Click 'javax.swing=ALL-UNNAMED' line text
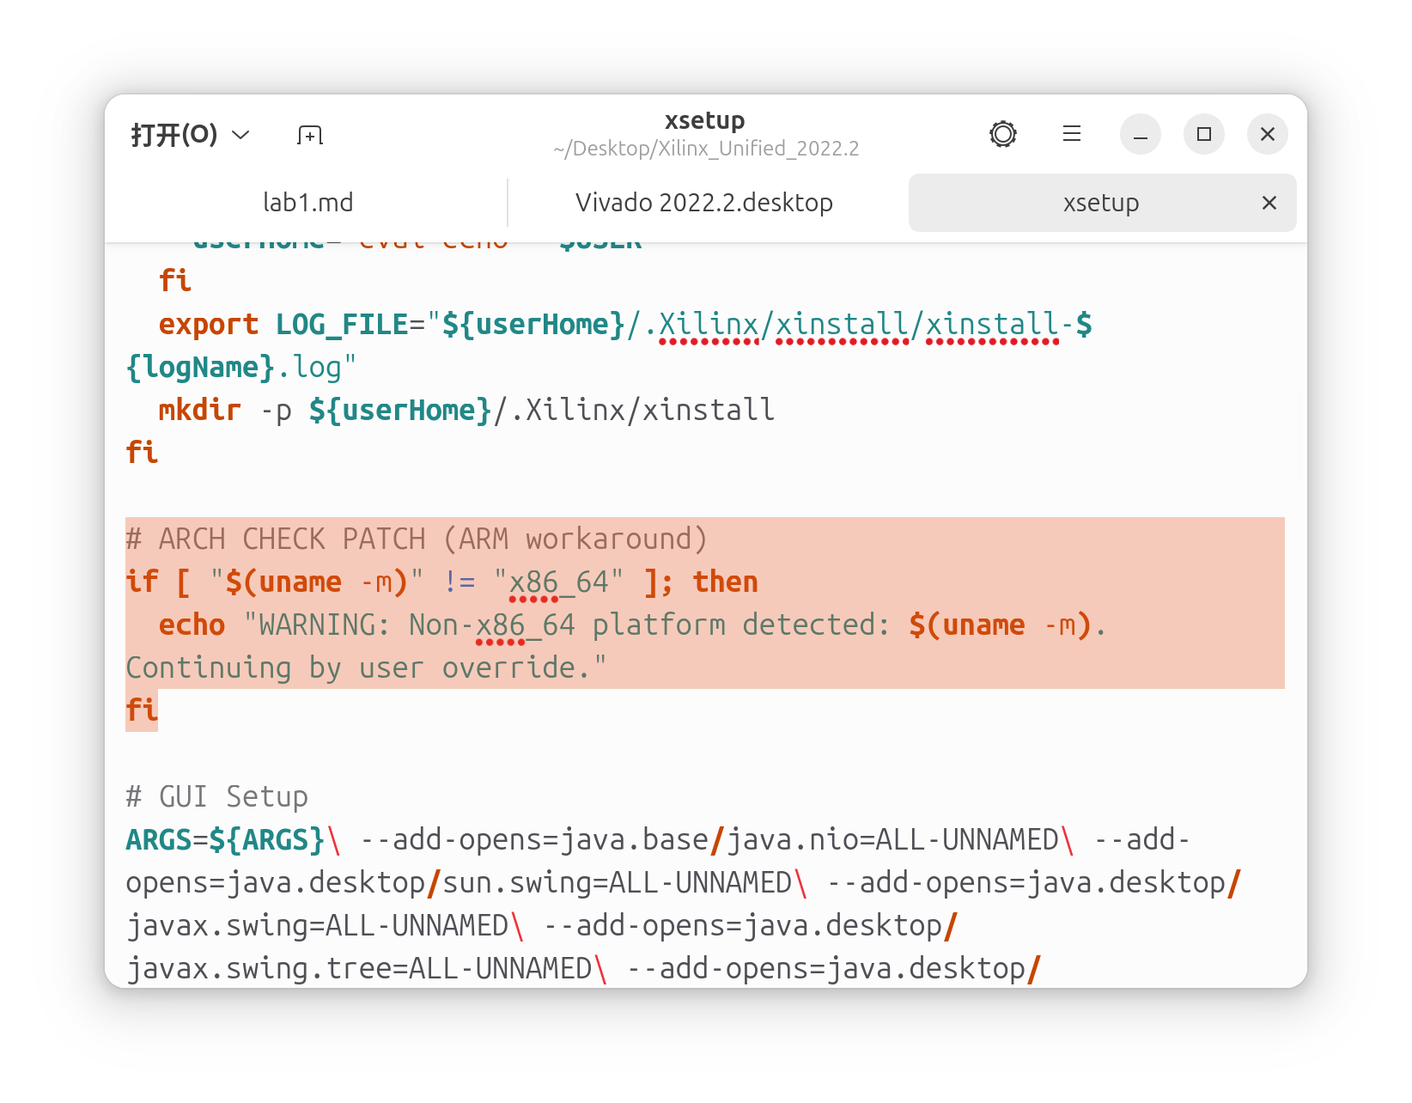1412x1103 pixels. (317, 926)
